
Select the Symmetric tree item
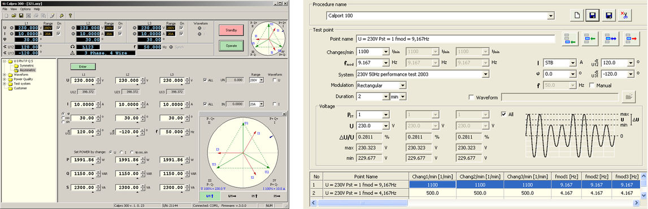pyautogui.click(x=27, y=66)
